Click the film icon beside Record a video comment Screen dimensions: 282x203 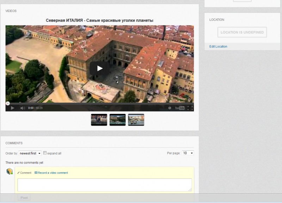[x=36, y=173]
